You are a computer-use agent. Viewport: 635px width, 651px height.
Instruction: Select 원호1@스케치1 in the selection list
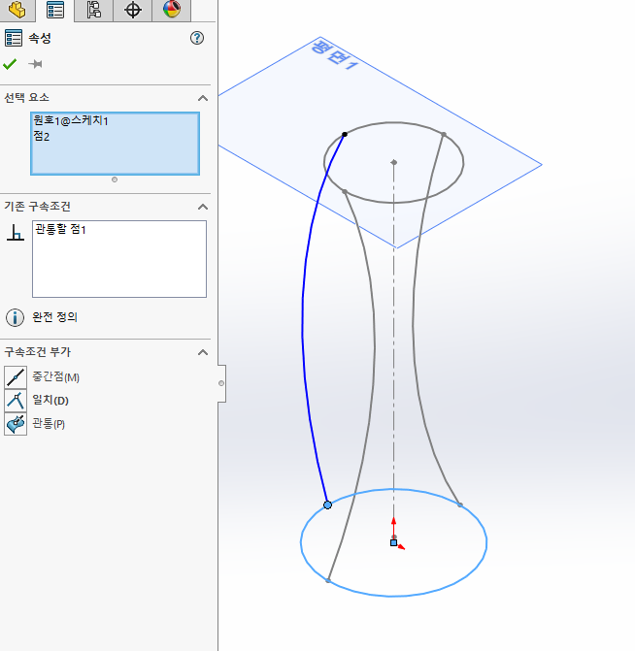pyautogui.click(x=71, y=121)
